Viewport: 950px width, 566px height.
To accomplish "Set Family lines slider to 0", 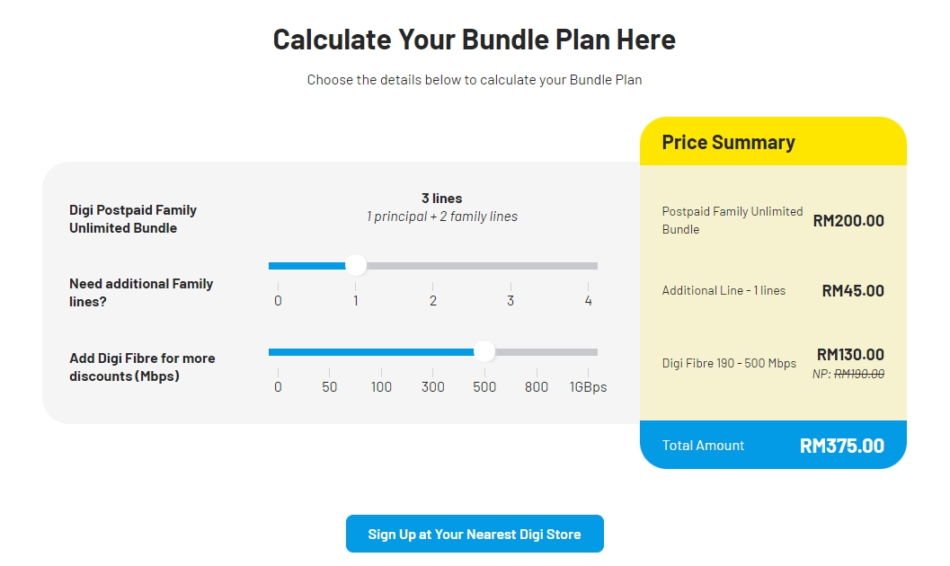I will (278, 265).
